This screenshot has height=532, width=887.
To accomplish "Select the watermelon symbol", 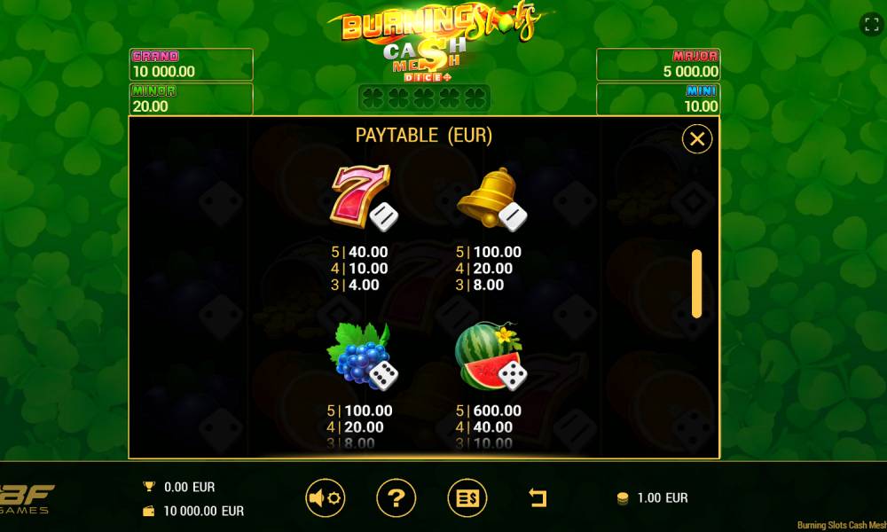I will (x=491, y=356).
